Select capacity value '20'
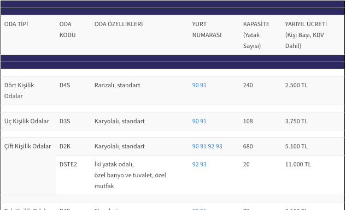Viewport: 346px width, 210px height. (x=247, y=164)
